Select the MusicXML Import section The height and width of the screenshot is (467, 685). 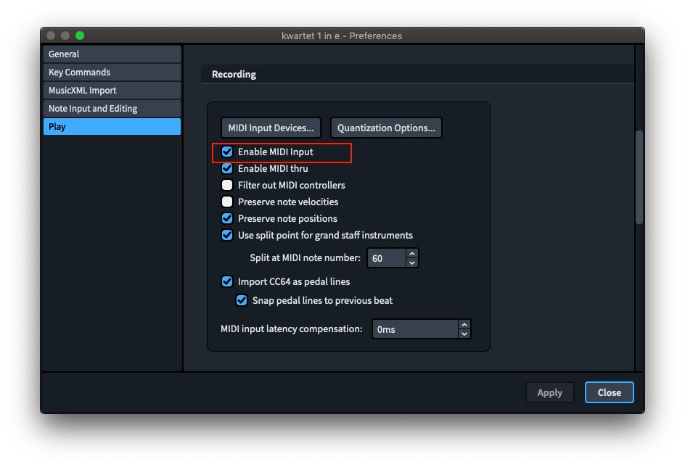pyautogui.click(x=112, y=90)
